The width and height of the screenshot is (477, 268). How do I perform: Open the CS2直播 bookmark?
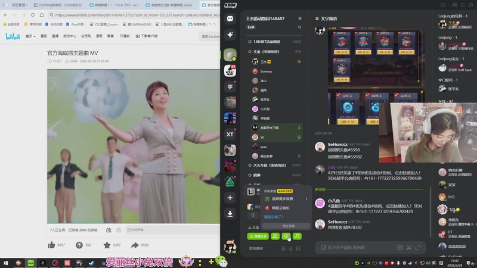104,24
